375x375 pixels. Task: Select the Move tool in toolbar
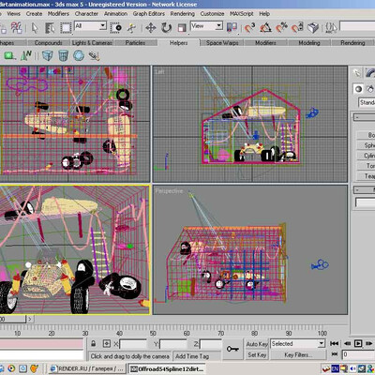(151, 28)
